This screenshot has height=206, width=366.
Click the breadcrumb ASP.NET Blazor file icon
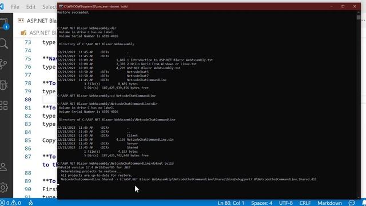(23, 33)
